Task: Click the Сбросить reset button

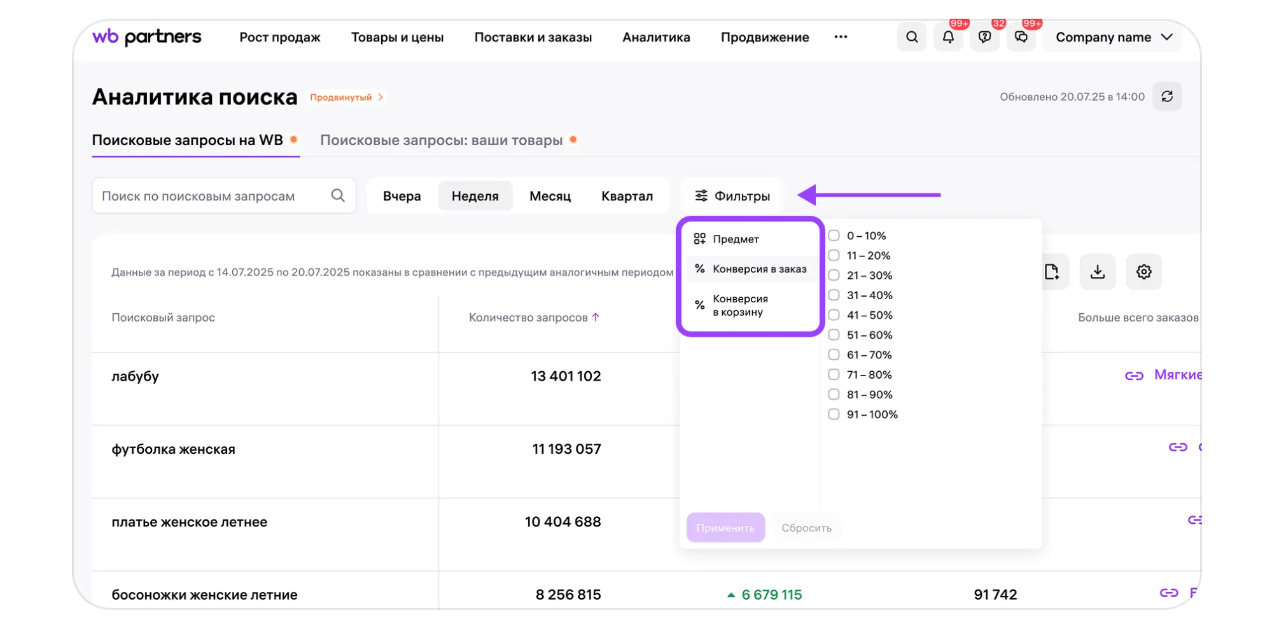Action: point(806,528)
